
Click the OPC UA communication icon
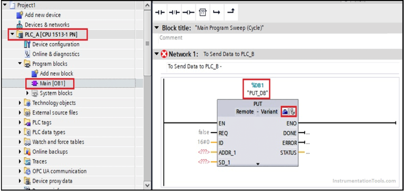[27, 171]
